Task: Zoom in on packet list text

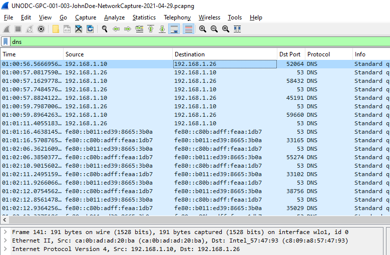Action: point(202,29)
